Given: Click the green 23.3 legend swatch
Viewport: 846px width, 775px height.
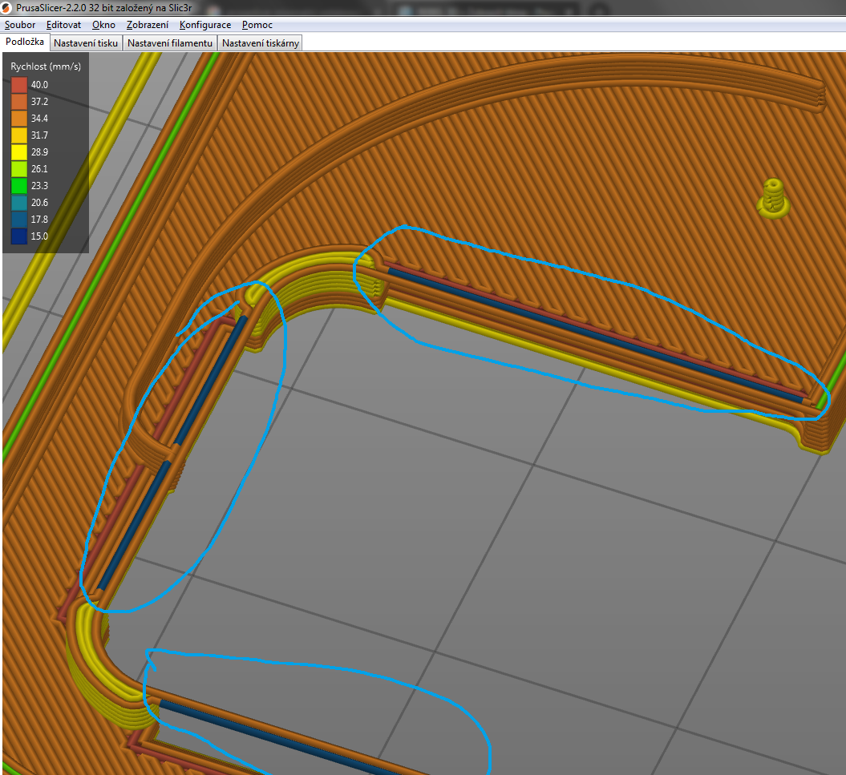Looking at the screenshot, I should coord(19,186).
